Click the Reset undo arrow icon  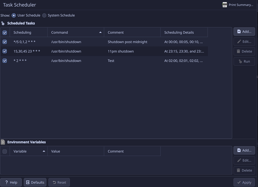(x=54, y=182)
